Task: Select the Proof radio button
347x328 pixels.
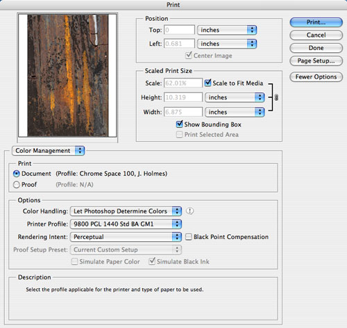Action: 17,185
